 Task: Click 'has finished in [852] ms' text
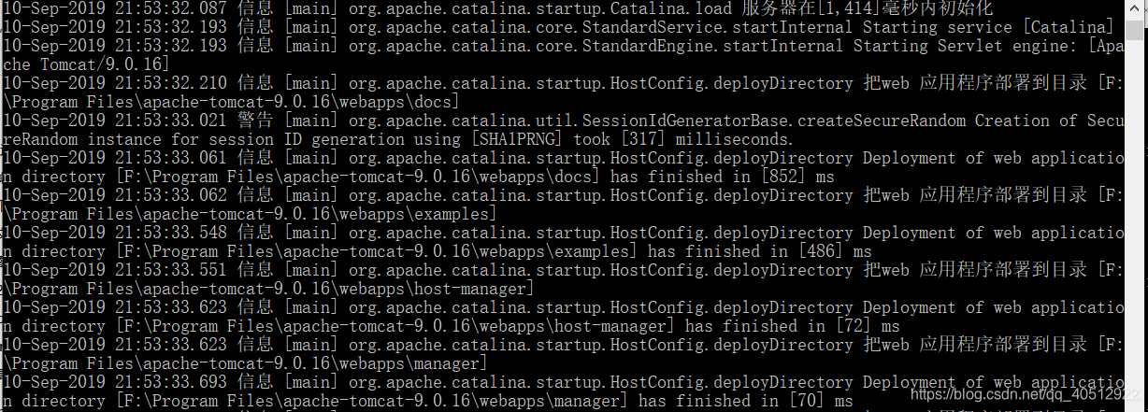[x=722, y=177]
